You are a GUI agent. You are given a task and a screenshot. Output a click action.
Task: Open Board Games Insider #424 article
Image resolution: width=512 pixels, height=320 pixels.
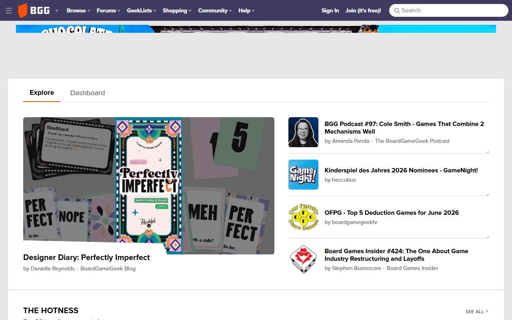[396, 255]
